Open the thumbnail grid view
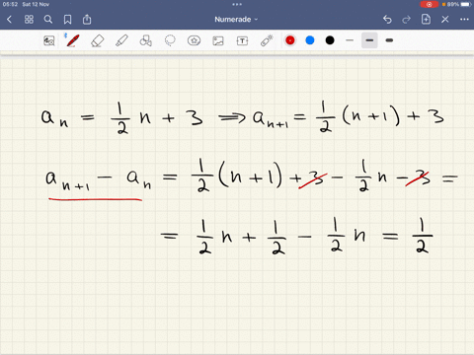 point(29,20)
